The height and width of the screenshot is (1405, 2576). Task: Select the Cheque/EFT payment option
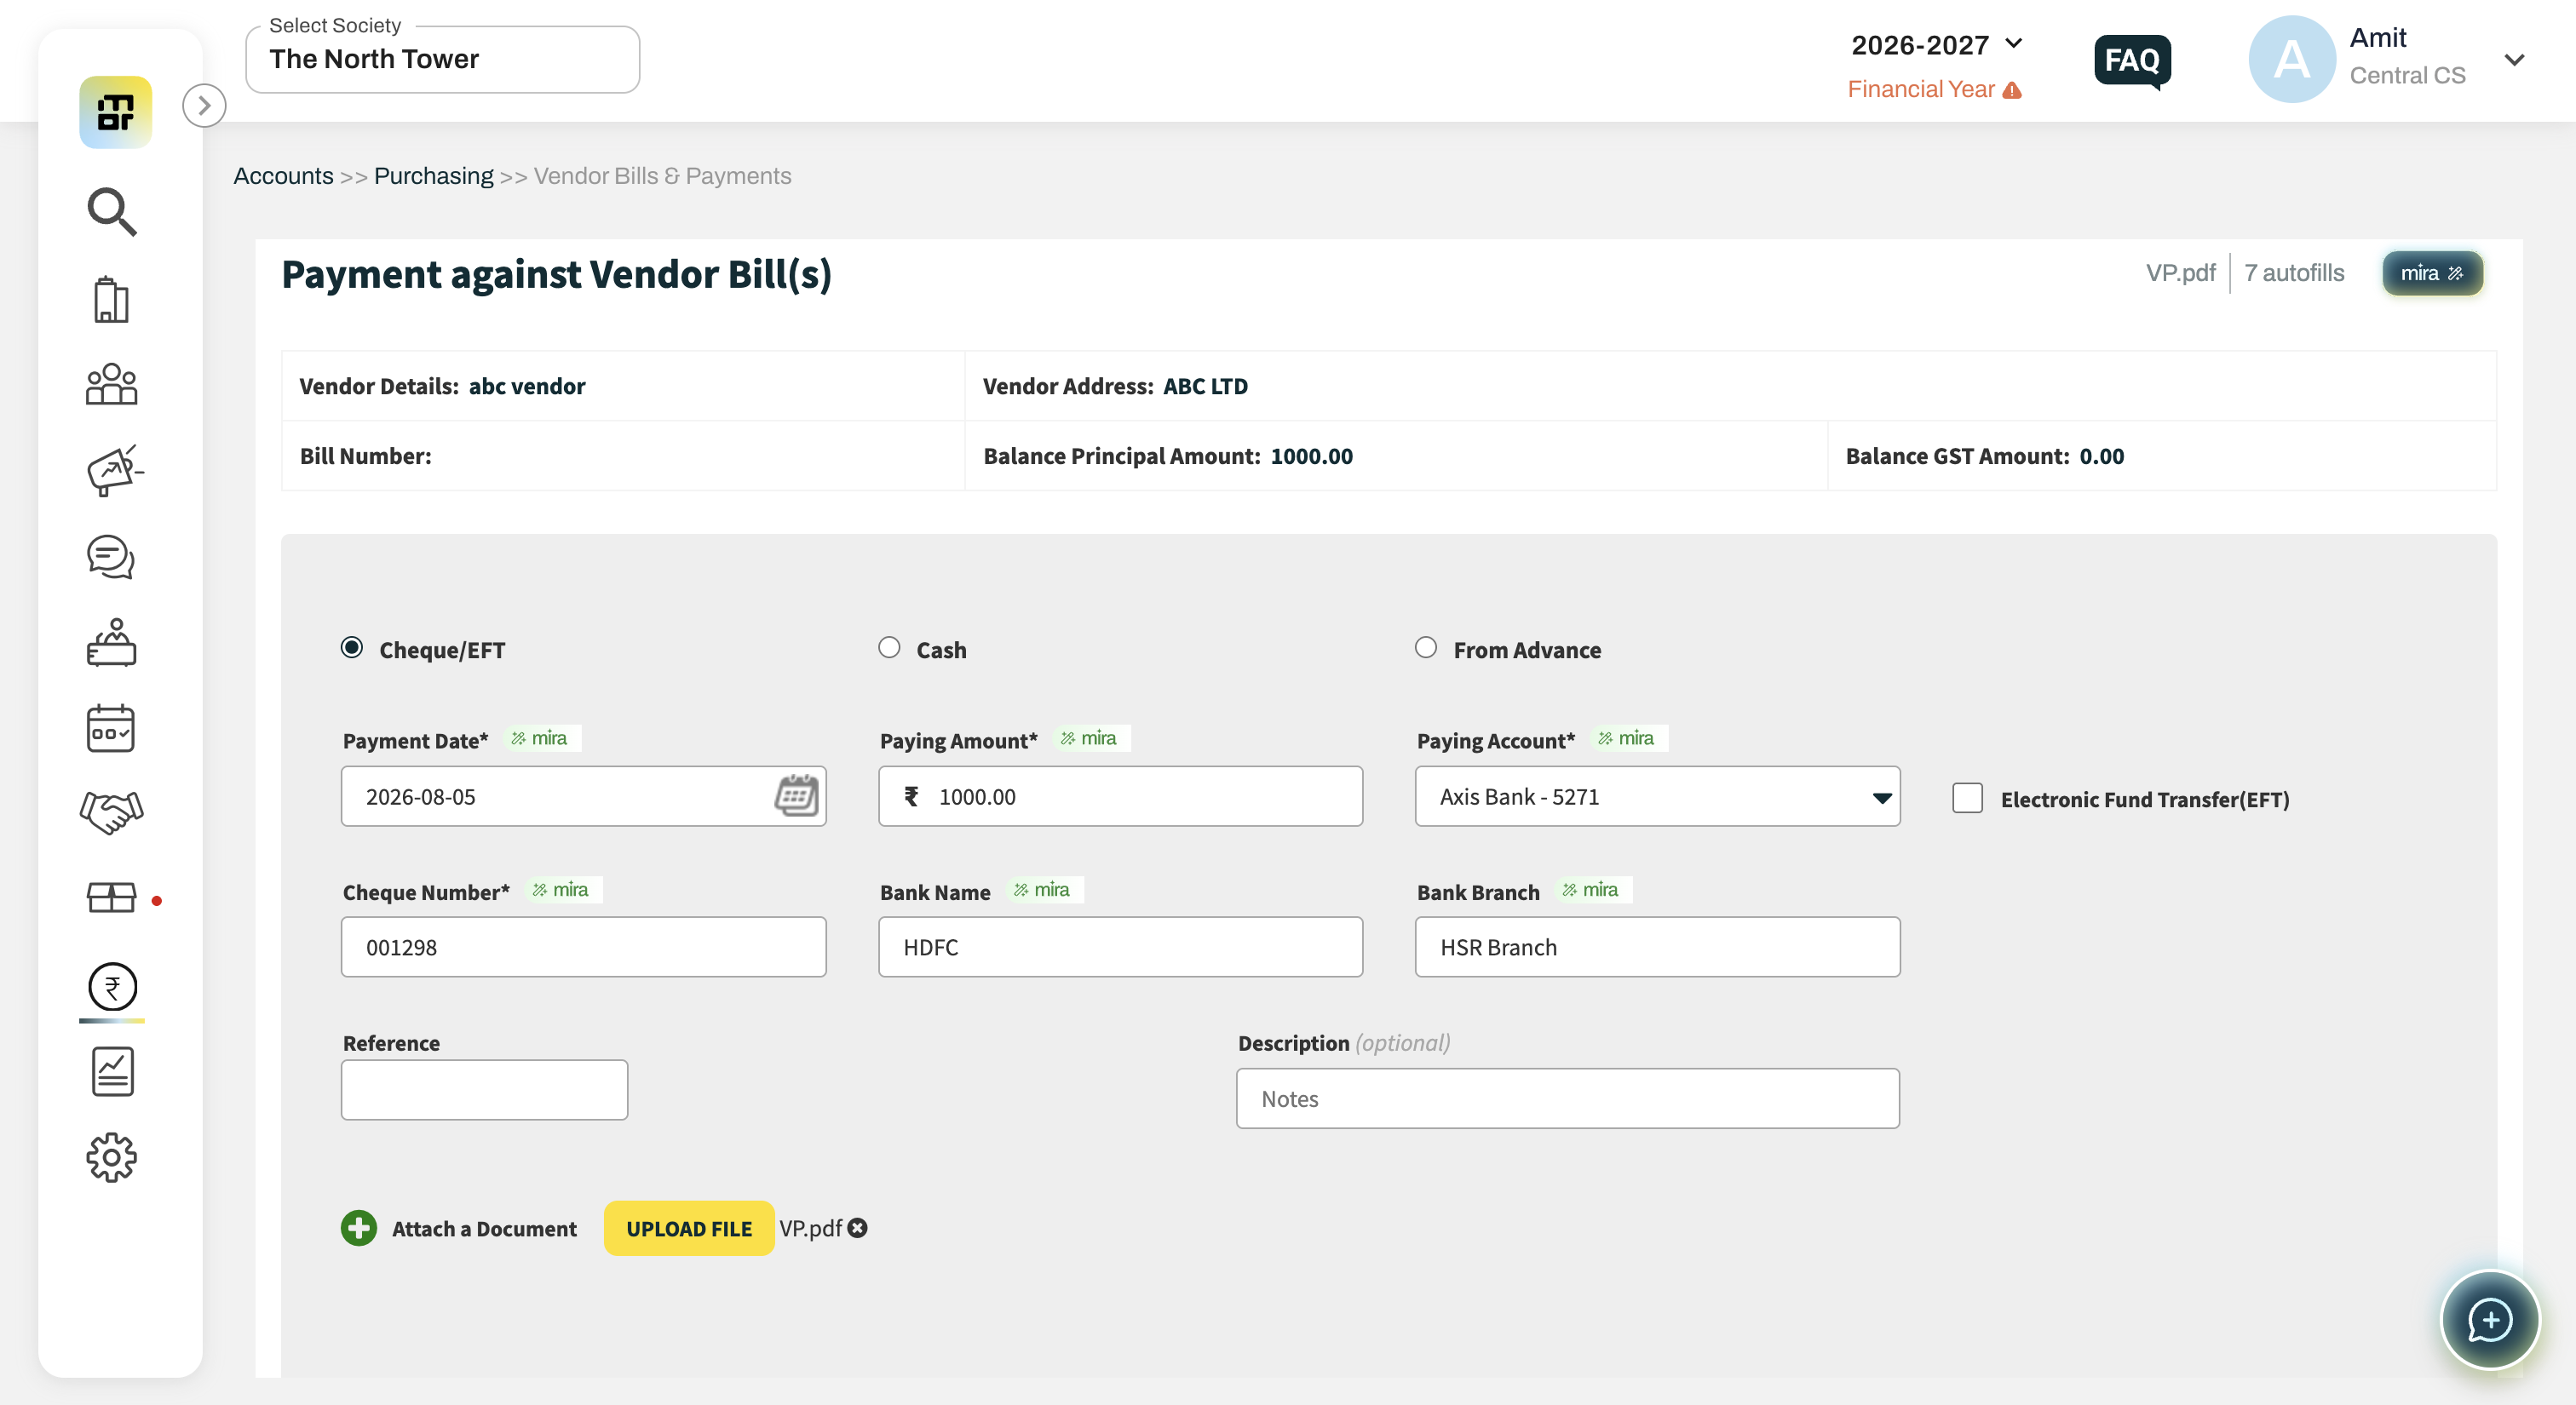[x=352, y=647]
